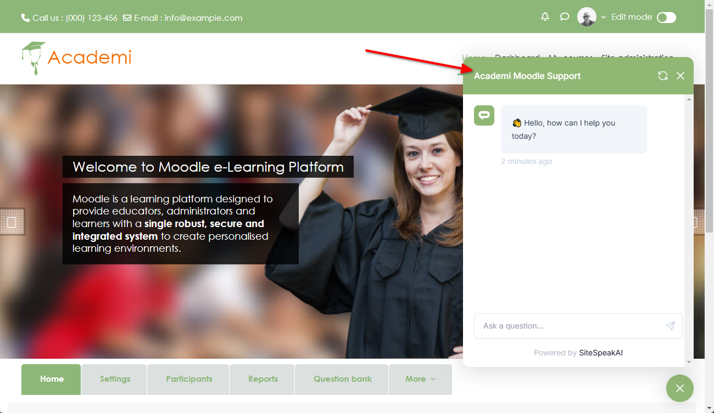
Task: Click the user profile avatar
Action: pos(587,17)
